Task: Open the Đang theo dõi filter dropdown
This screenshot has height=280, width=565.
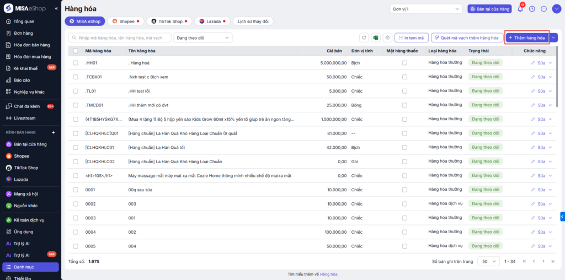Action: coord(202,37)
